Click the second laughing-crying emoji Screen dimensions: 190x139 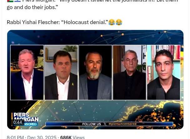(x=119, y=22)
